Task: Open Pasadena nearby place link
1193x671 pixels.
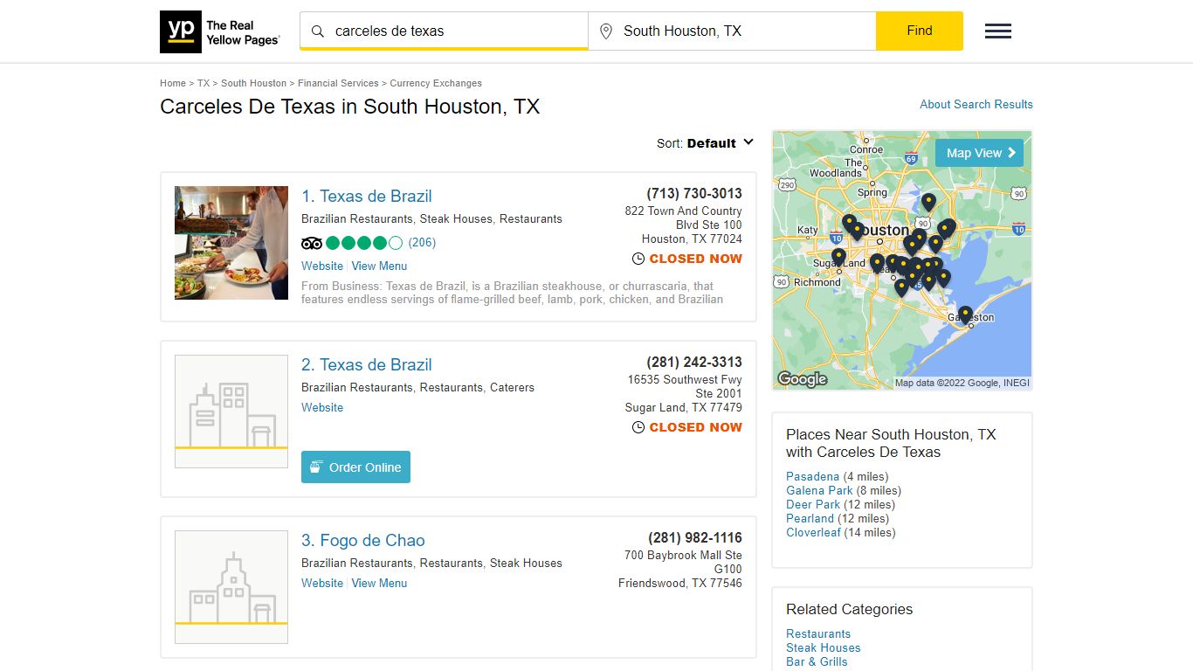Action: [x=812, y=476]
